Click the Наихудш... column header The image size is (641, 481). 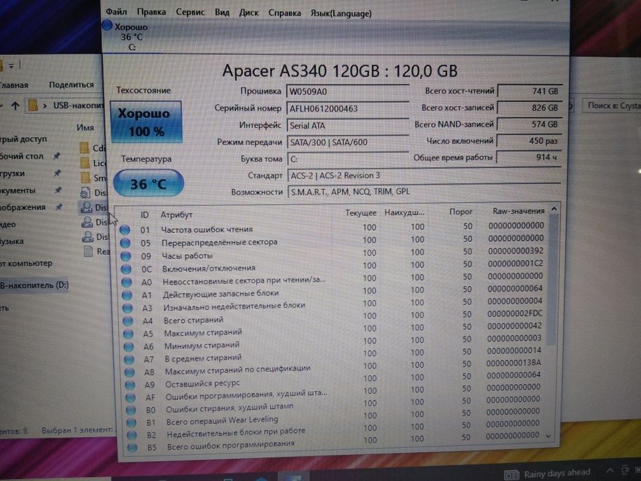coord(404,212)
